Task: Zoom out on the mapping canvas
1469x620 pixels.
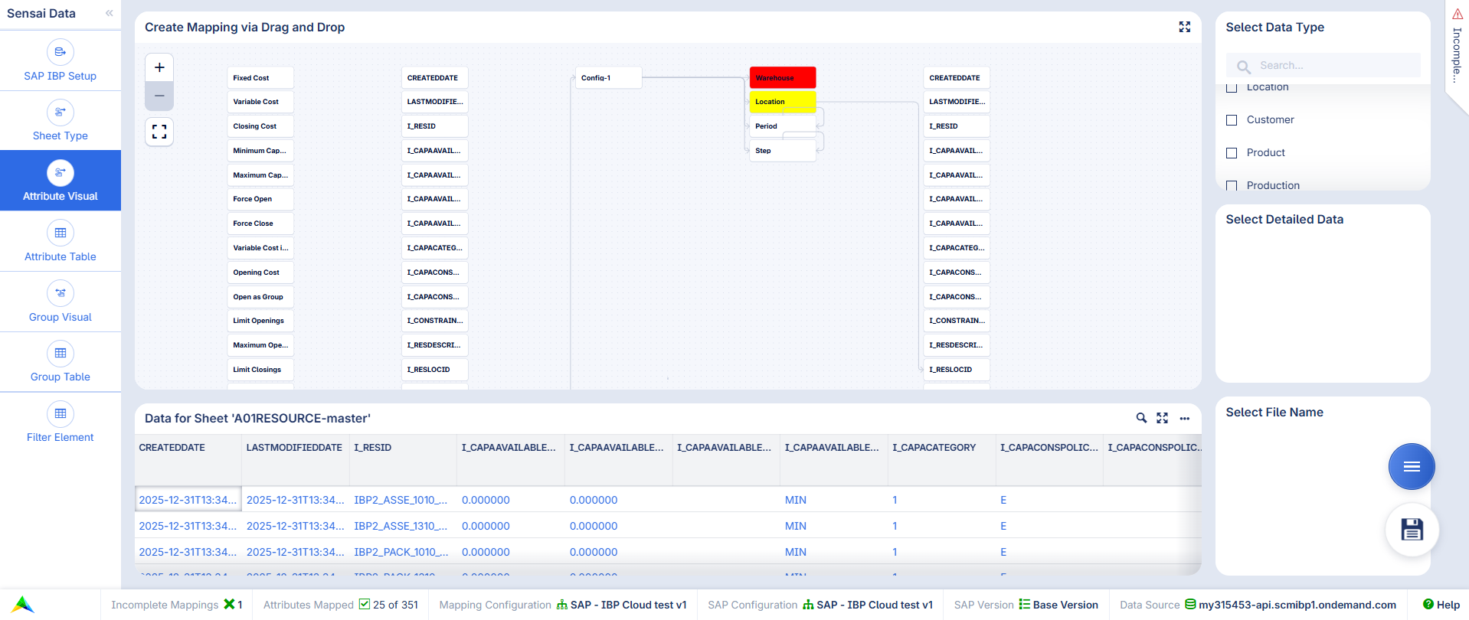Action: [159, 96]
